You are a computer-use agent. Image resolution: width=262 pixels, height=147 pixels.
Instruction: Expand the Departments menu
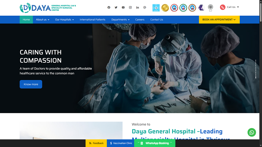120,20
